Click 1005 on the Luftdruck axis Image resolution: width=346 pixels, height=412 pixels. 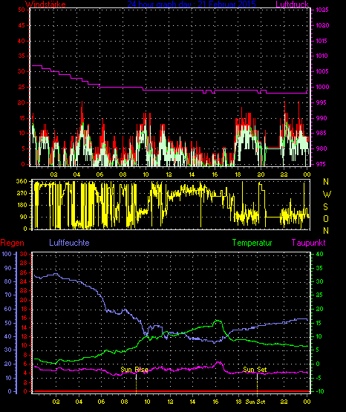click(x=322, y=71)
